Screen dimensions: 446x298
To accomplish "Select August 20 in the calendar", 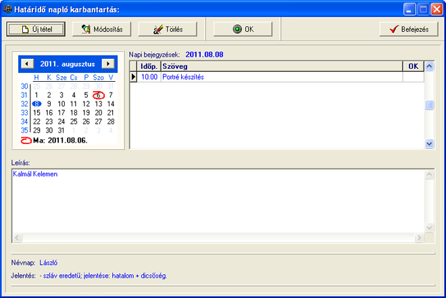I will coord(99,113).
